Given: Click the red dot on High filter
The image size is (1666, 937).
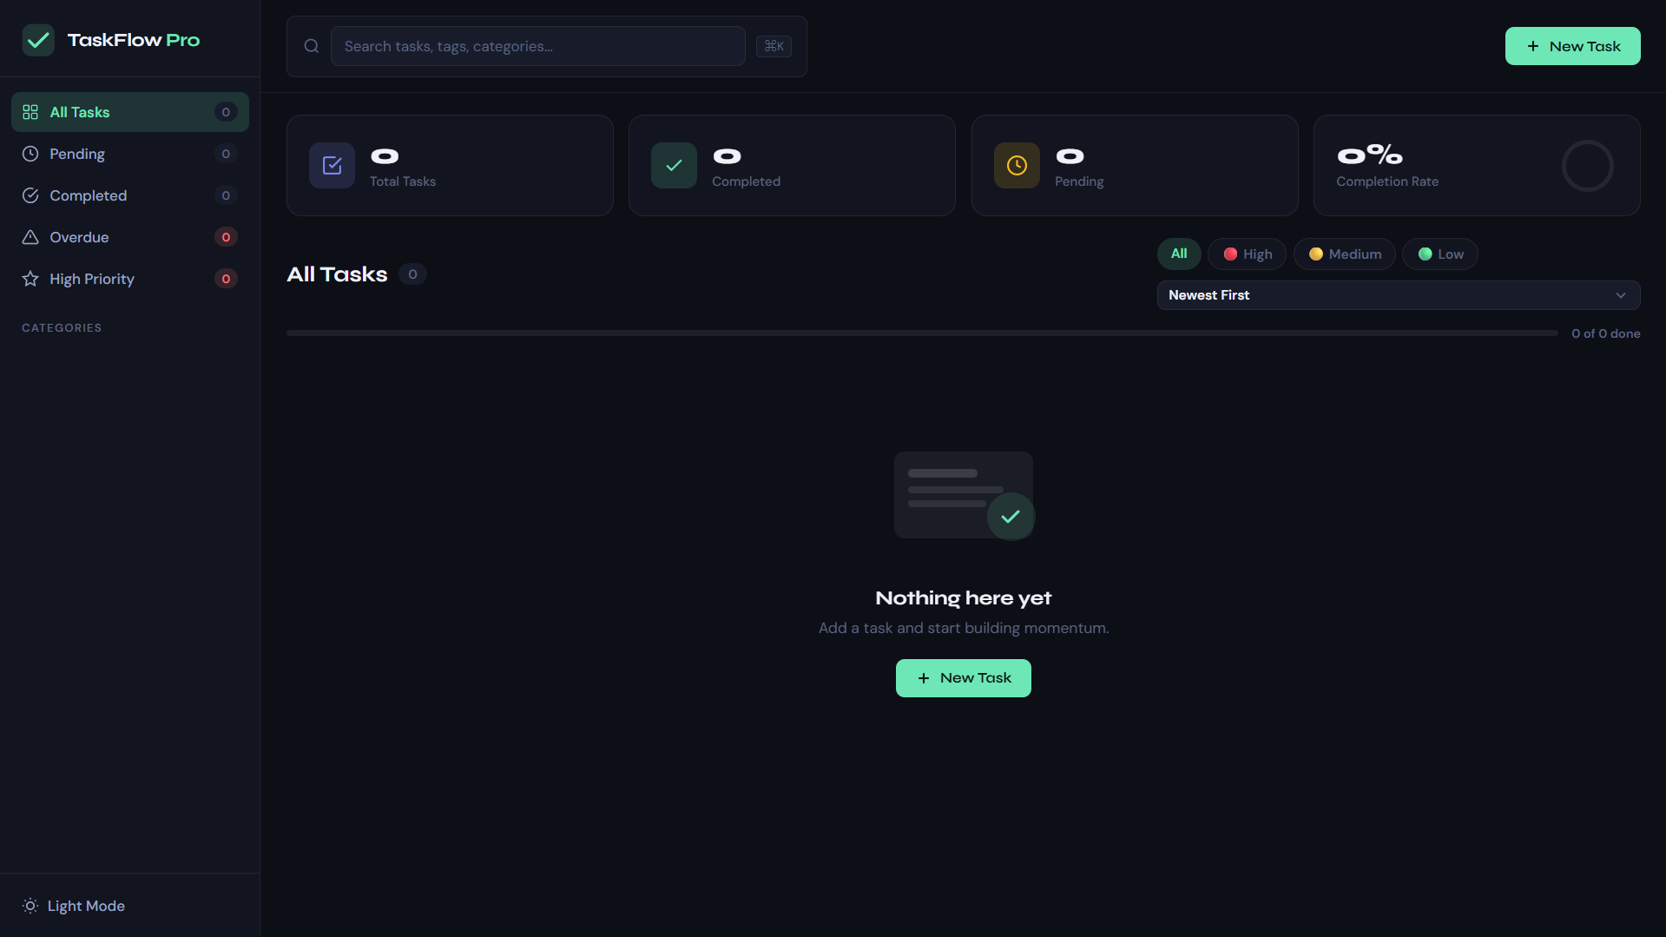Looking at the screenshot, I should pos(1230,254).
